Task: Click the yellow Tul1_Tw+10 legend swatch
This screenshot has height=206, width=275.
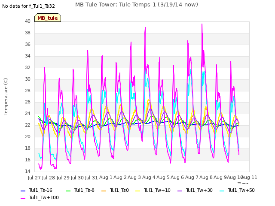Action: click(x=138, y=191)
